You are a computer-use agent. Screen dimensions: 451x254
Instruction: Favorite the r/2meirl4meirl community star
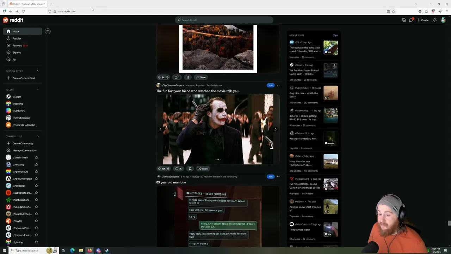(x=36, y=157)
